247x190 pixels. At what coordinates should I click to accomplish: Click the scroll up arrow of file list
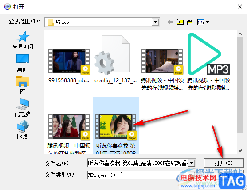[240, 34]
